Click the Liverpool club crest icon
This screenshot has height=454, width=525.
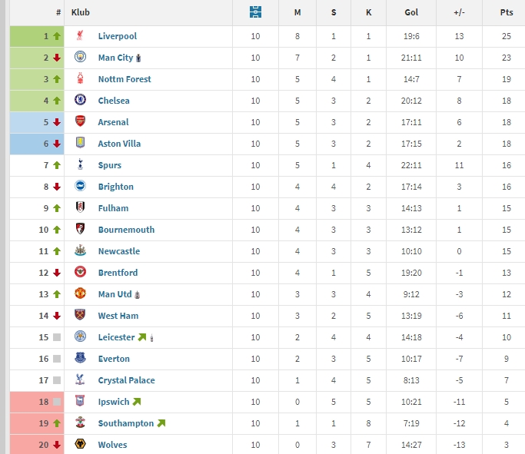point(80,35)
